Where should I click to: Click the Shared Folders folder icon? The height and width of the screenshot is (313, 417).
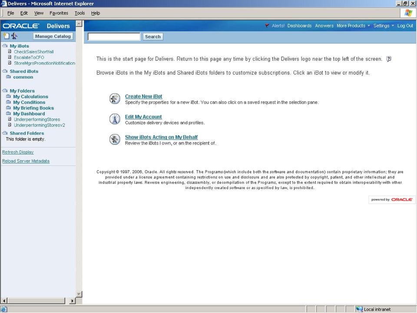(x=5, y=133)
